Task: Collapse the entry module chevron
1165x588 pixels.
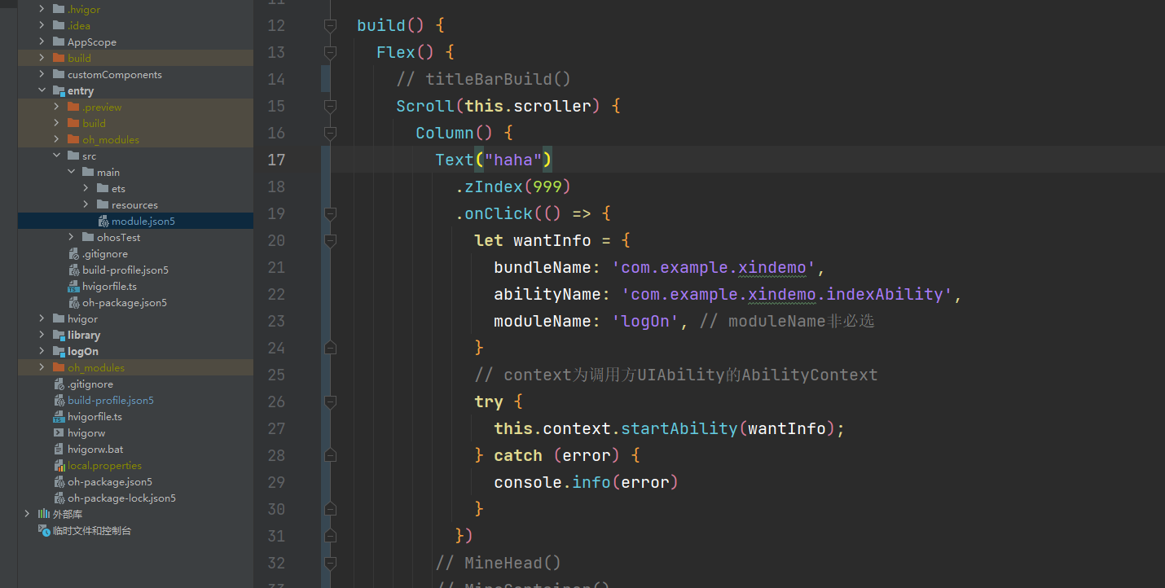Action: click(42, 91)
